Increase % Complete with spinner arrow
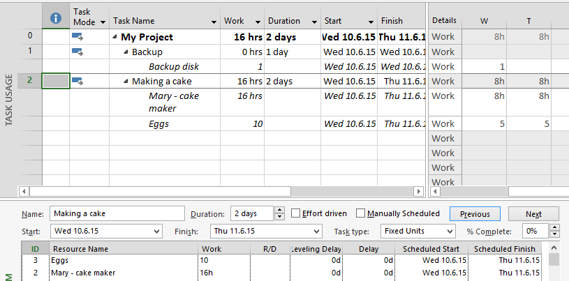This screenshot has width=569, height=281. [555, 227]
